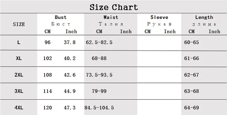The height and width of the screenshot is (115, 227).
Task: Click the Length column header
Action: click(204, 18)
